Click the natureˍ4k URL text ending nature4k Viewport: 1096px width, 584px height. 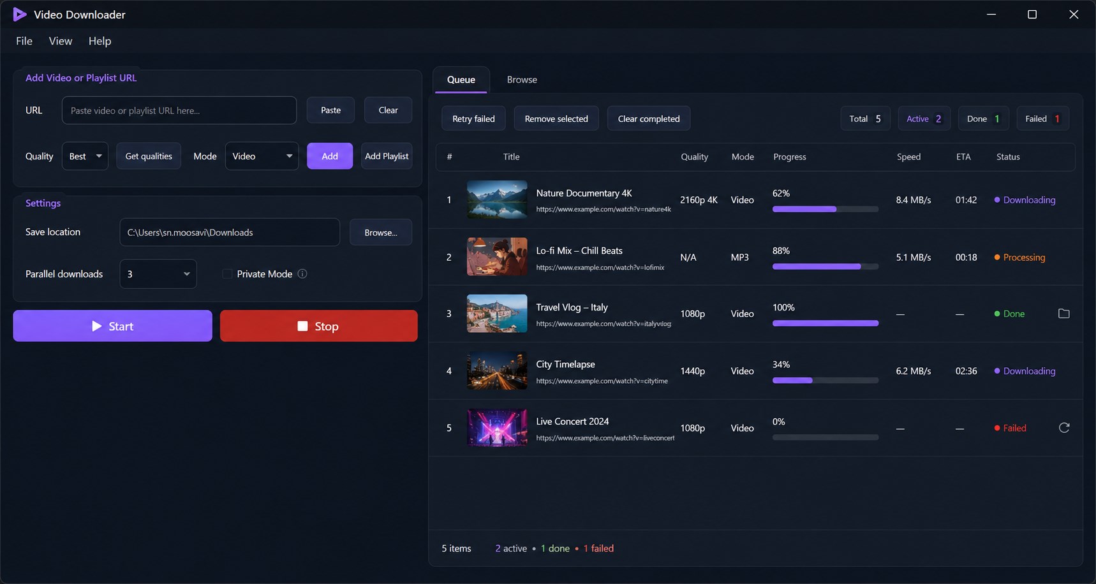[x=604, y=209]
